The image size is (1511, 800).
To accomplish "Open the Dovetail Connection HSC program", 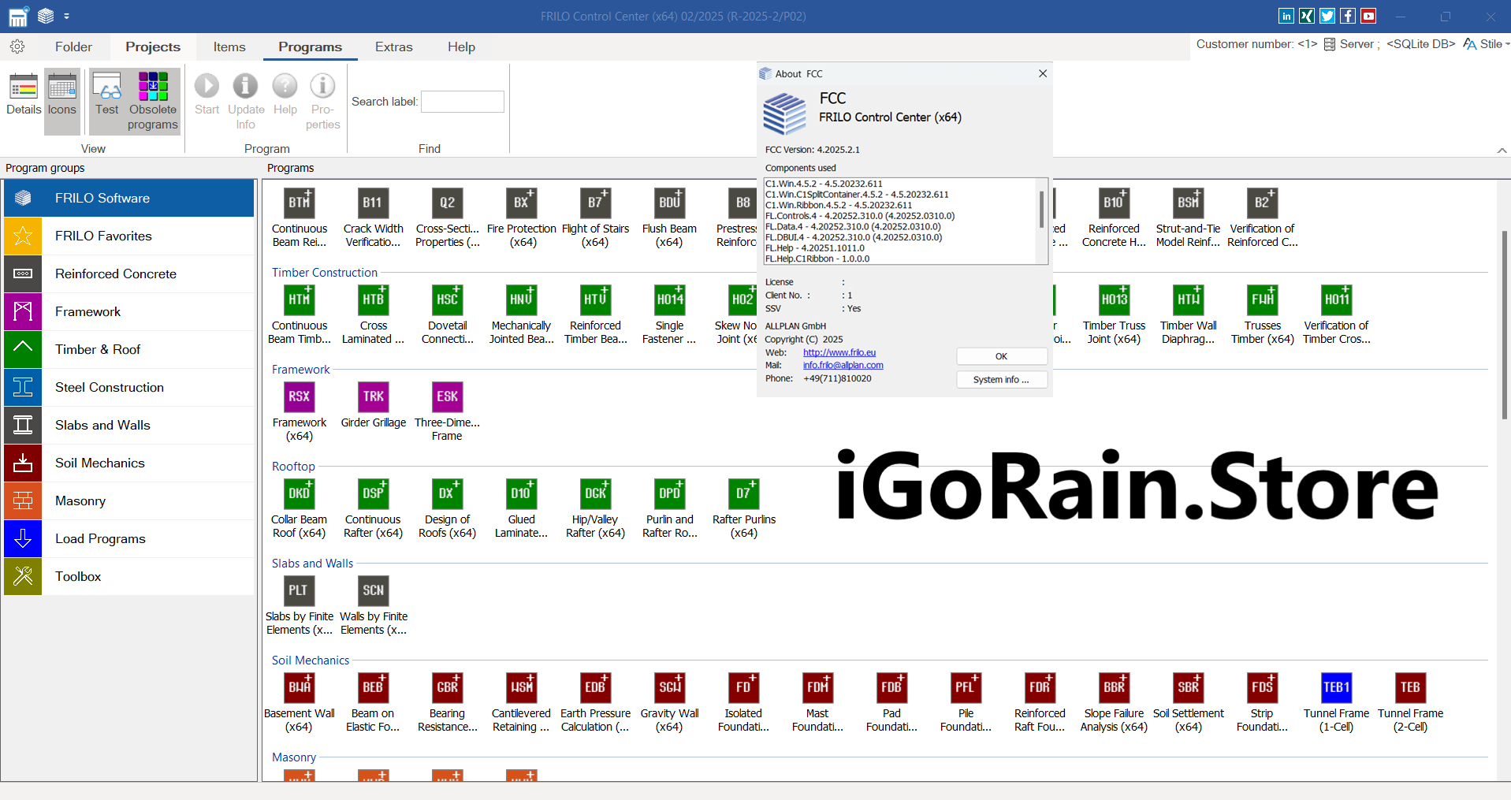I will pyautogui.click(x=447, y=300).
